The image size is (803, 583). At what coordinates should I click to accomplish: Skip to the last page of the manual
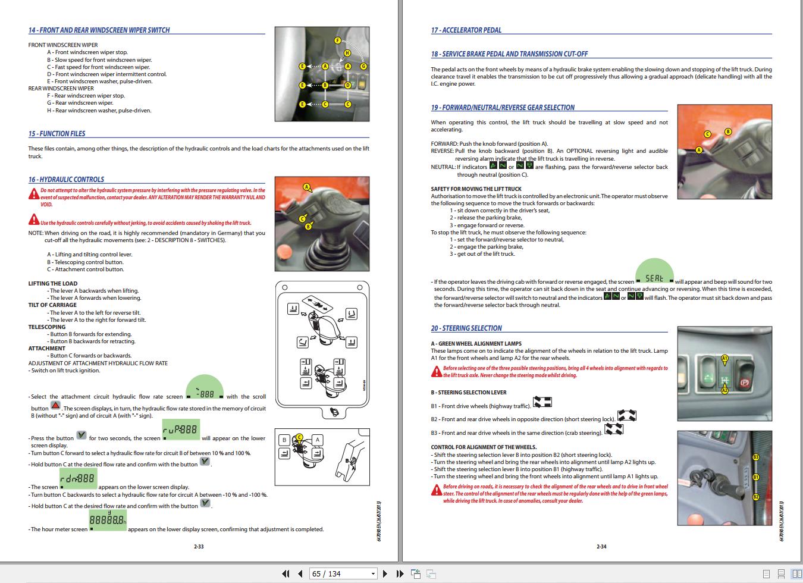pos(400,573)
